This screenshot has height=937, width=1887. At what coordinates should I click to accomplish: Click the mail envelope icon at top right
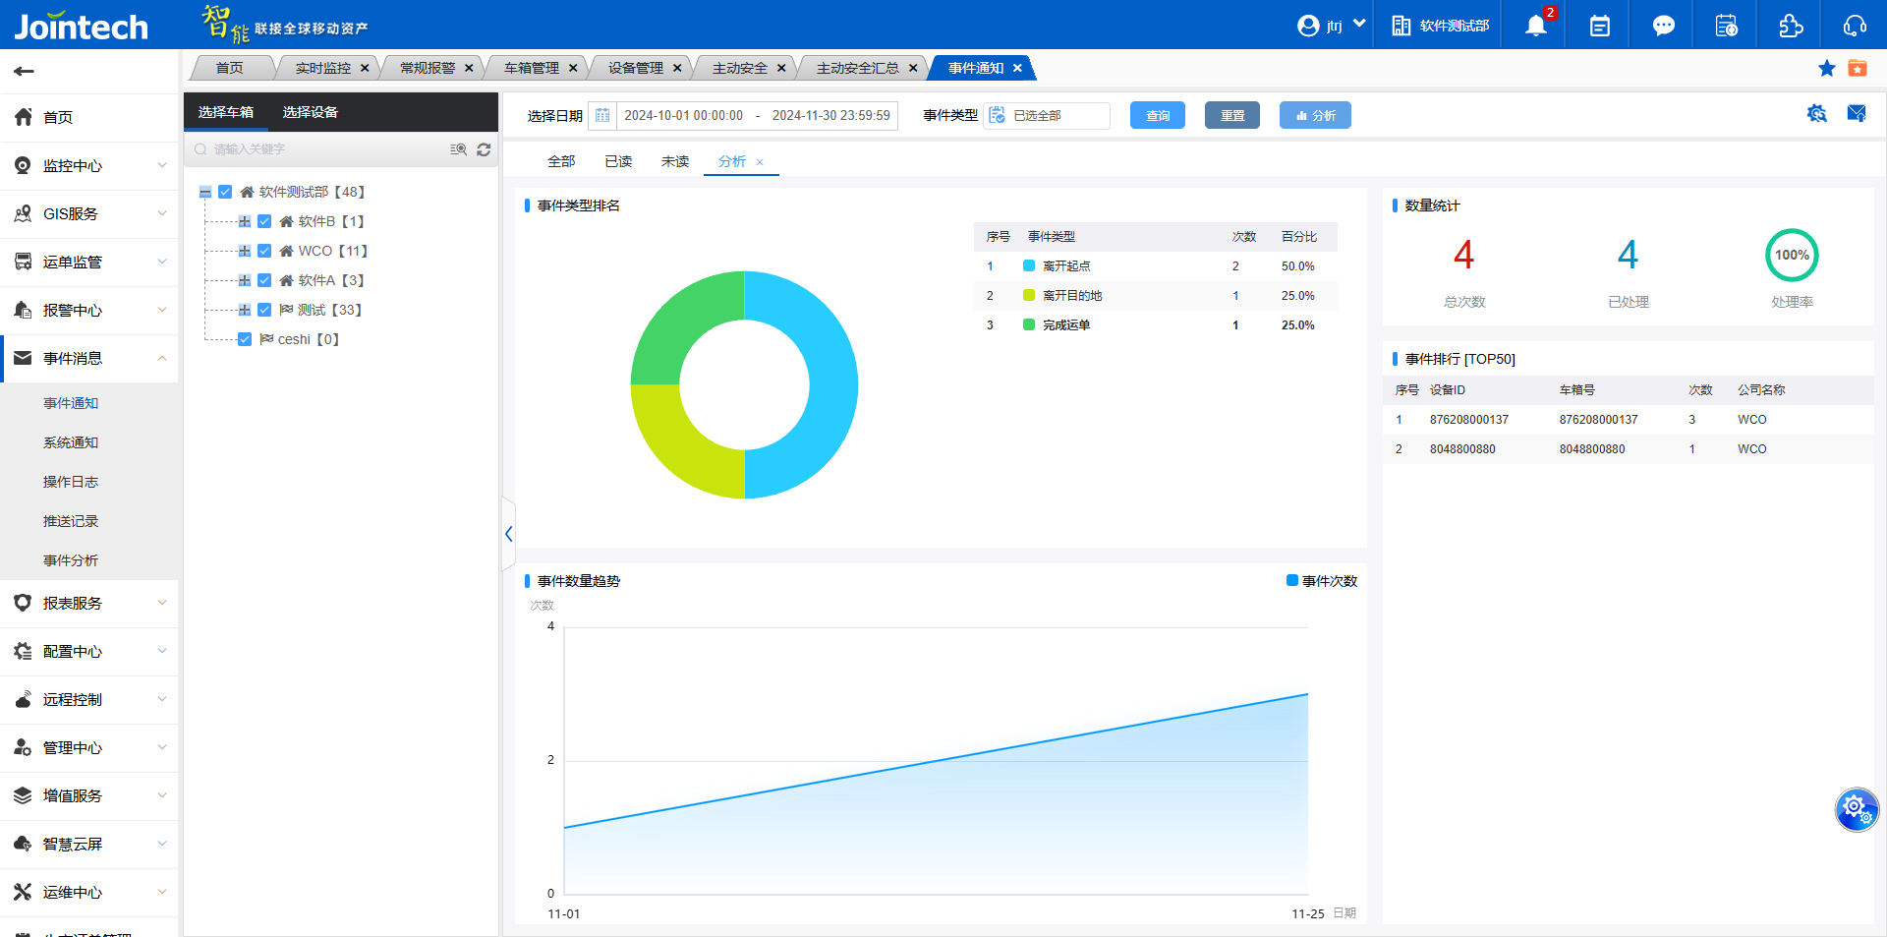(1856, 114)
